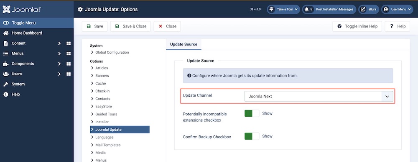
Task: Click the info icon in the Update Source notice
Action: pyautogui.click(x=189, y=75)
